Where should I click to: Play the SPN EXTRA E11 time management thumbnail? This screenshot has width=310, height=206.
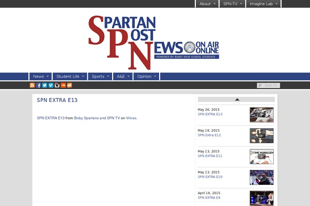(261, 157)
